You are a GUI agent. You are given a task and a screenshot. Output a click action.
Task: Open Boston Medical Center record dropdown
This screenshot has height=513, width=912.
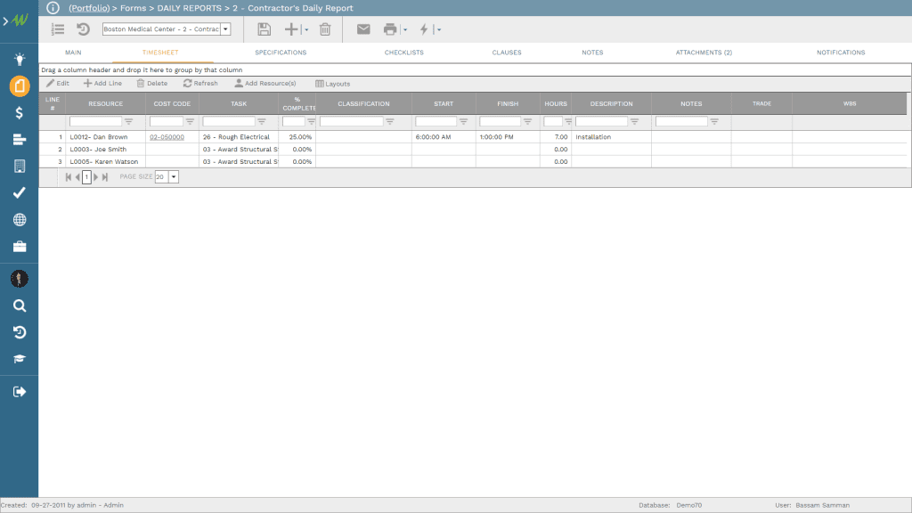coord(225,29)
